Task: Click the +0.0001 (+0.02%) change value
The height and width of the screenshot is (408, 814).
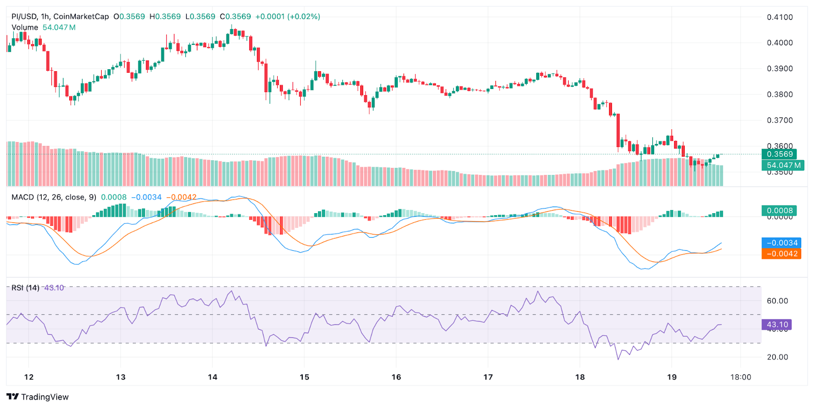Action: 287,16
